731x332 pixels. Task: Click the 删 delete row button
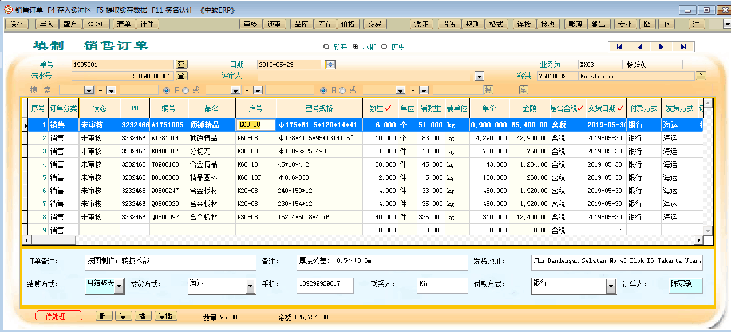tap(103, 316)
